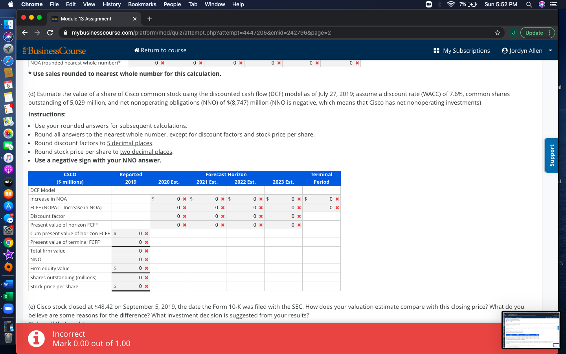The height and width of the screenshot is (354, 566).
Task: Click the screenshot preview thumbnail
Action: click(531, 330)
